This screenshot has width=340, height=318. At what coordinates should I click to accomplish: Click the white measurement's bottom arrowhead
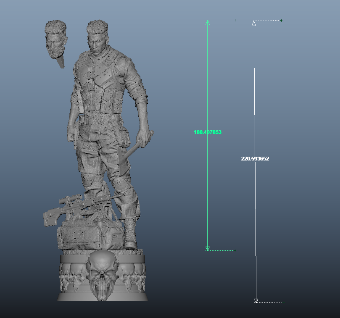[256, 300]
